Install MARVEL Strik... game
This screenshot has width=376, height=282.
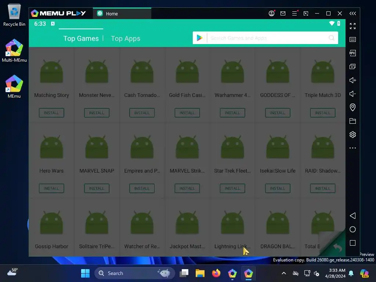(x=187, y=188)
